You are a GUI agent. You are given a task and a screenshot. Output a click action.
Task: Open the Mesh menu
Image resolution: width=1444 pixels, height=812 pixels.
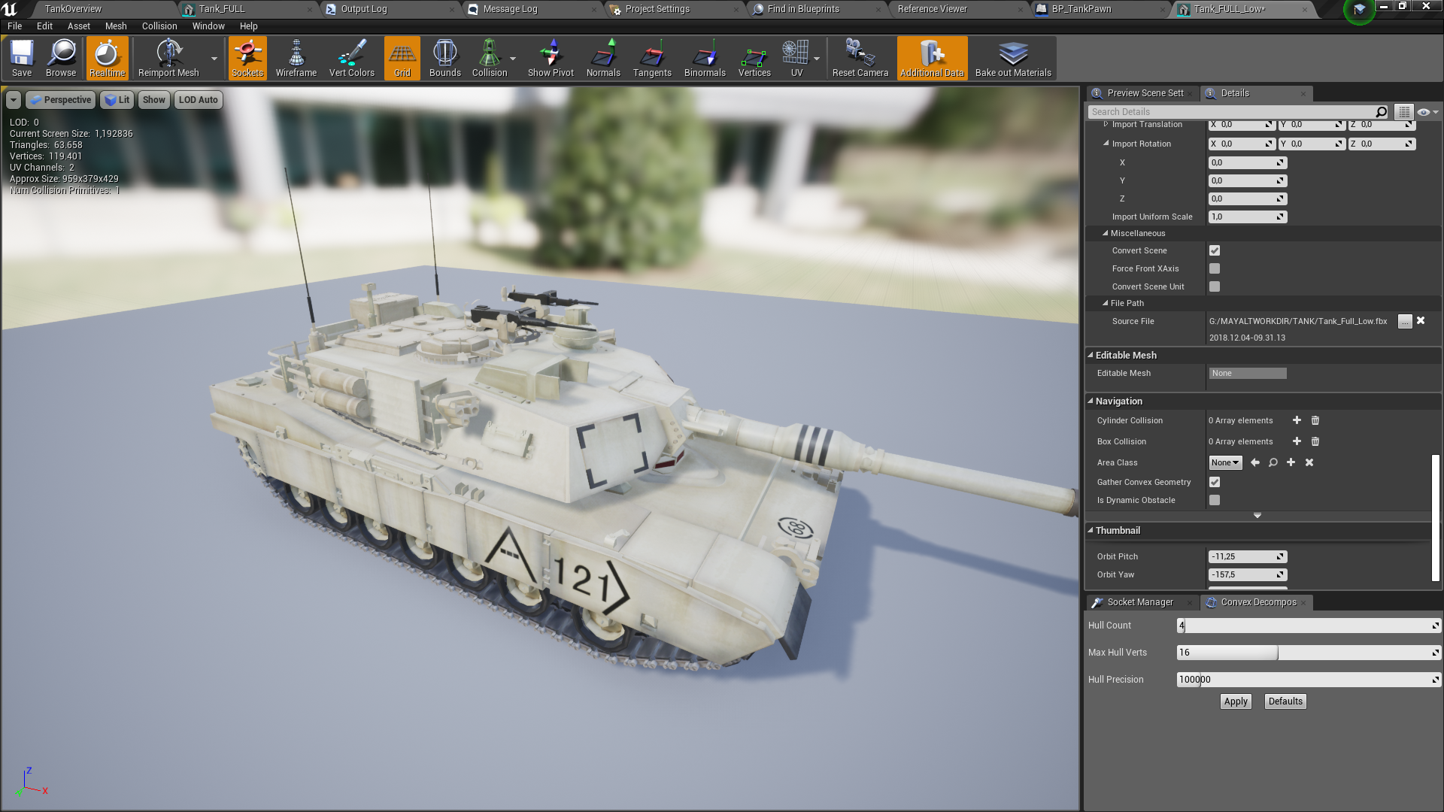click(x=116, y=25)
